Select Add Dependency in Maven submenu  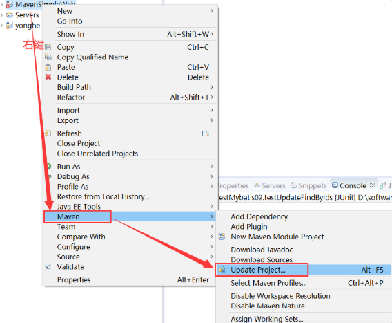tap(259, 216)
